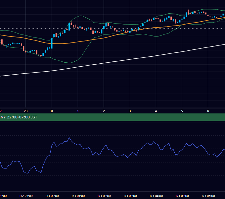Click the NY 22:00-07:00 JST session bar
225x199 pixels.
(112, 117)
